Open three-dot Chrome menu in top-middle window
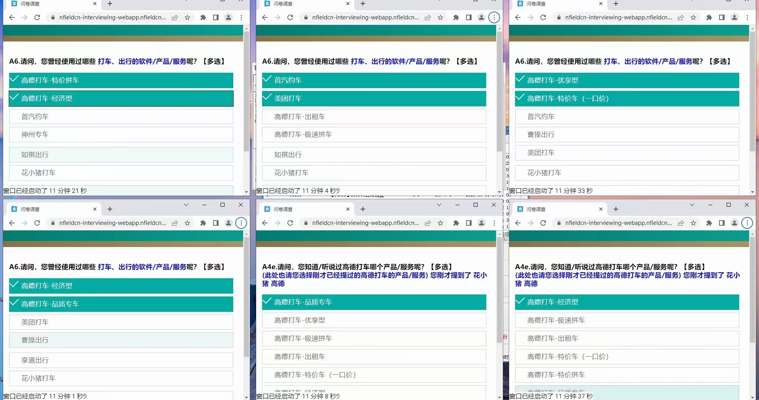759x400 pixels. (x=494, y=17)
